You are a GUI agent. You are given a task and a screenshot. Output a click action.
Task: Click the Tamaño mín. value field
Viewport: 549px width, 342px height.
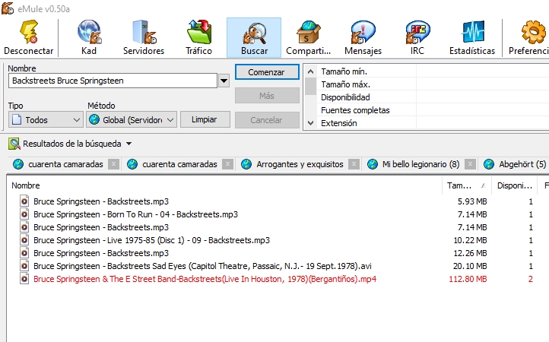tap(483, 71)
